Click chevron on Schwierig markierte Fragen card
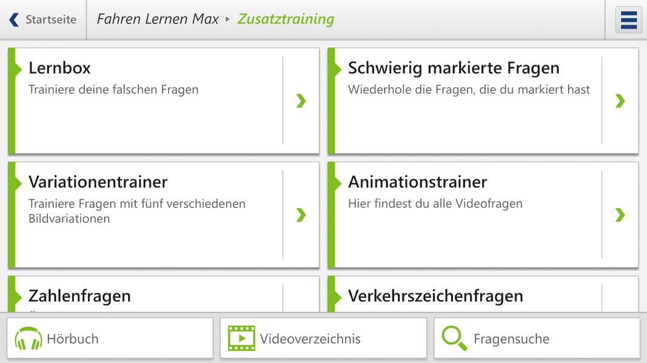Viewport: 647px width, 363px height. coord(620,101)
